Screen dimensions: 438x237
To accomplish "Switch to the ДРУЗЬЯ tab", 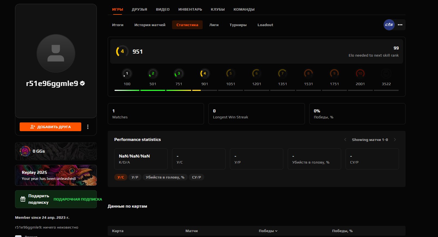I will tap(139, 9).
